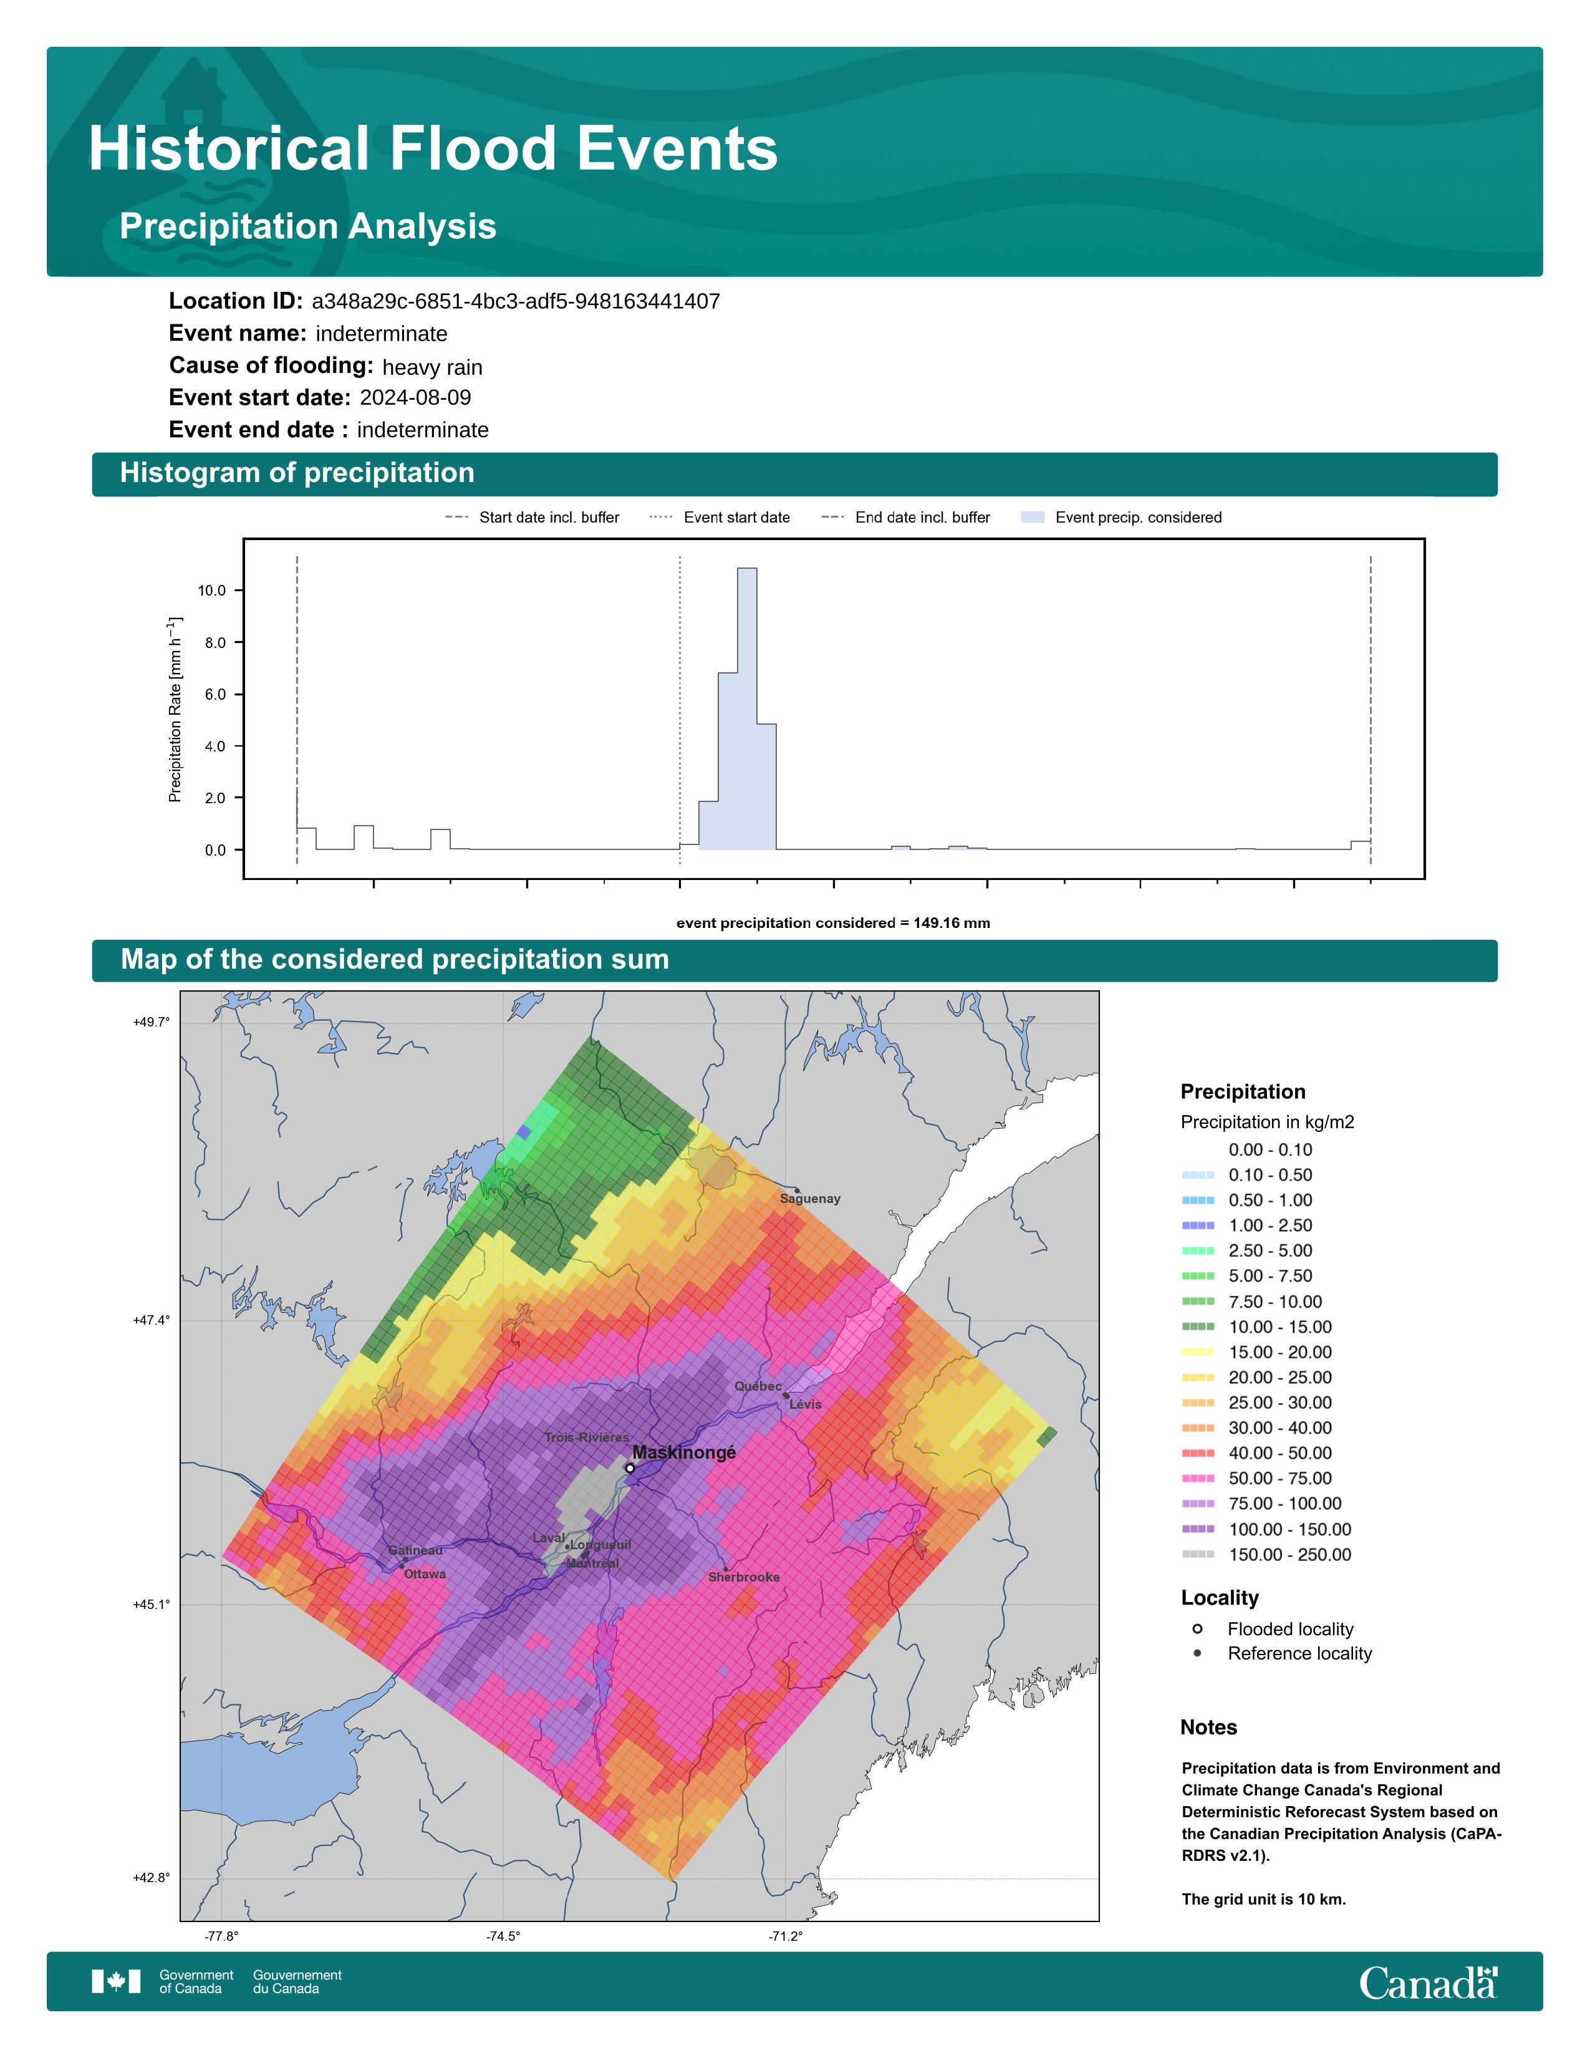
Task: Click the Saguenay reference locality dot
Action: 797,1190
